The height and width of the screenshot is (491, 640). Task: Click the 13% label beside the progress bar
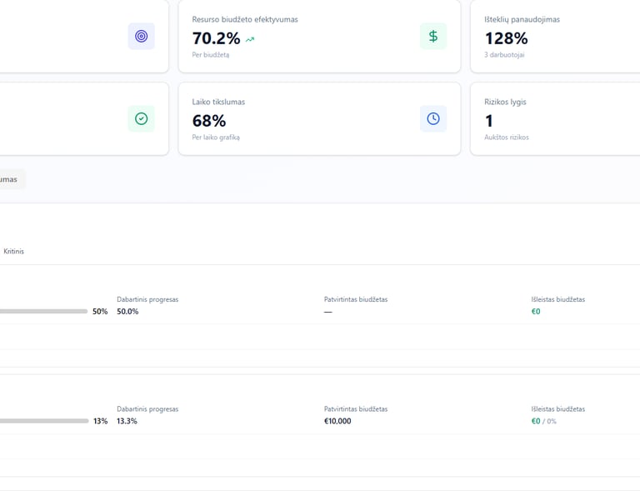[x=100, y=421]
